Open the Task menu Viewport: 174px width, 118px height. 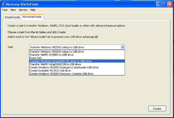coord(5,10)
